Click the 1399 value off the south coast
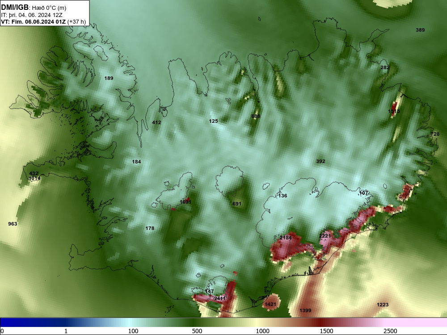 coord(305,310)
